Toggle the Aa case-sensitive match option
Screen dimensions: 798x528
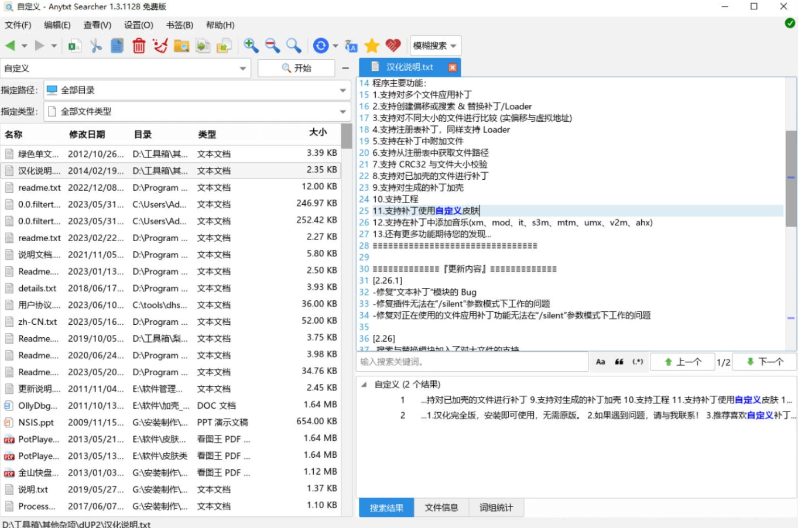[600, 362]
